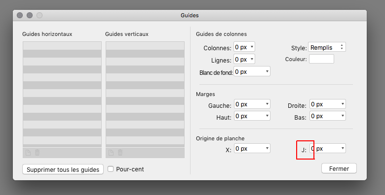
Task: Click the Couleur color swatch
Action: pyautogui.click(x=321, y=59)
